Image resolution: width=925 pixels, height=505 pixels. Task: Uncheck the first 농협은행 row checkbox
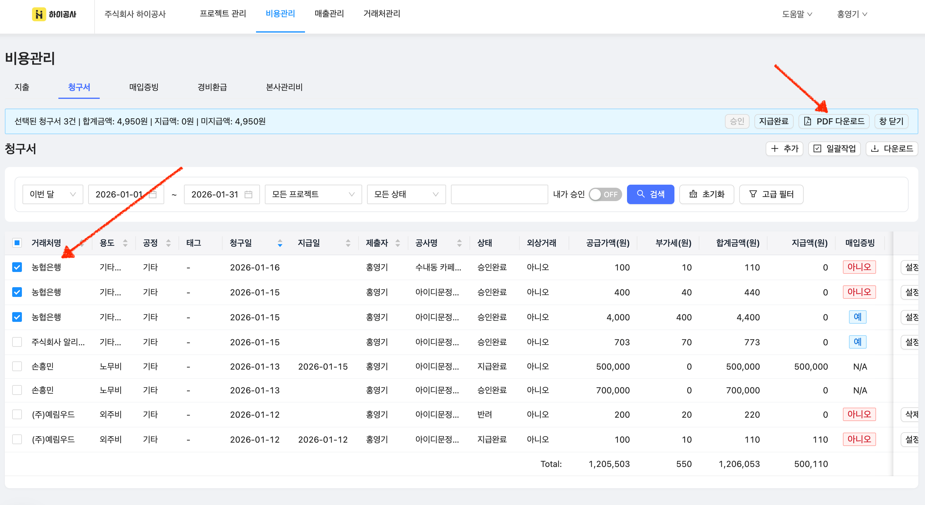17,267
